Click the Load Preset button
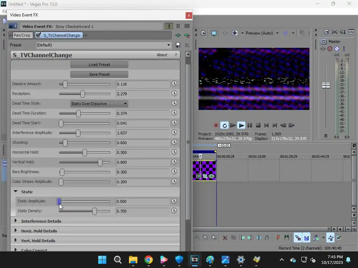Screen dimensions: 358x268 pos(99,65)
